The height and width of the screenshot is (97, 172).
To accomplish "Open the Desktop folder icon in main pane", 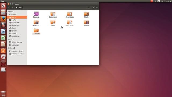I will click(36, 14).
